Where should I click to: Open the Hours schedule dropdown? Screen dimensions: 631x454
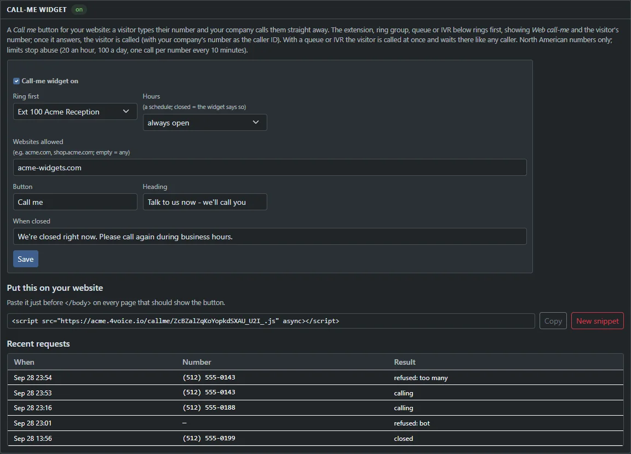click(205, 122)
